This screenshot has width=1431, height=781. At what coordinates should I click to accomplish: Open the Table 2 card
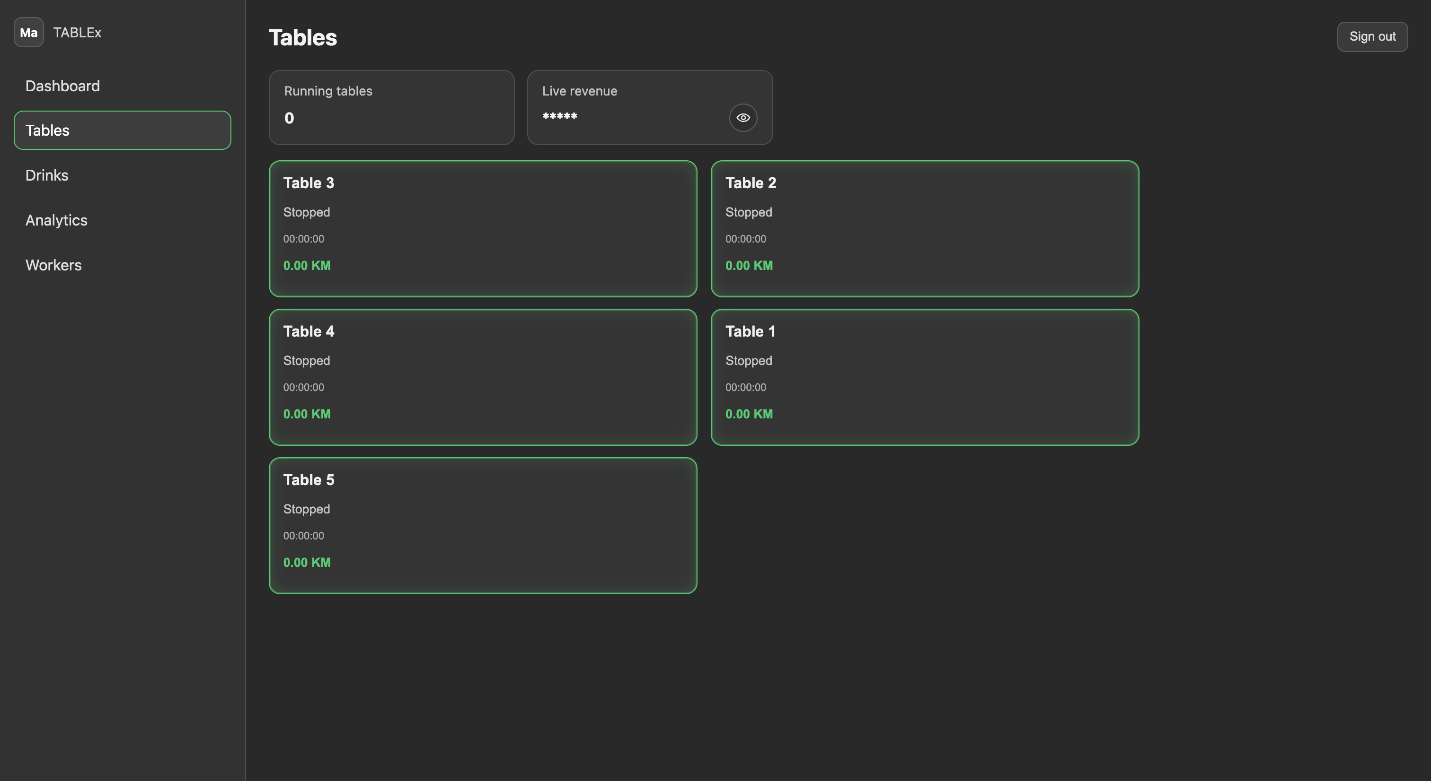point(925,229)
